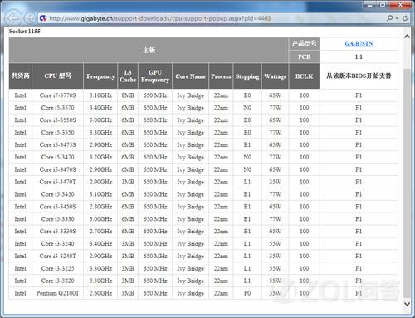
Task: Click the Core i3-3240 cell
Action: [57, 244]
